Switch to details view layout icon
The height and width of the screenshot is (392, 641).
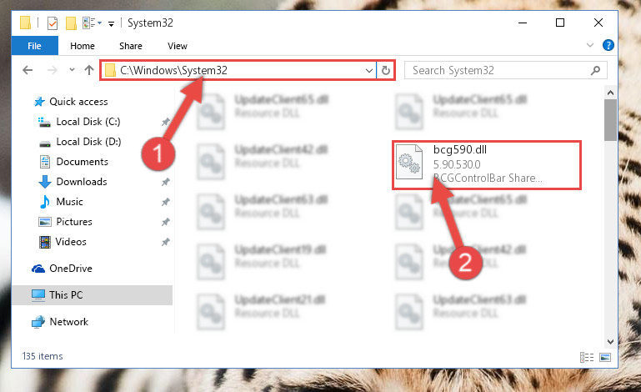587,357
